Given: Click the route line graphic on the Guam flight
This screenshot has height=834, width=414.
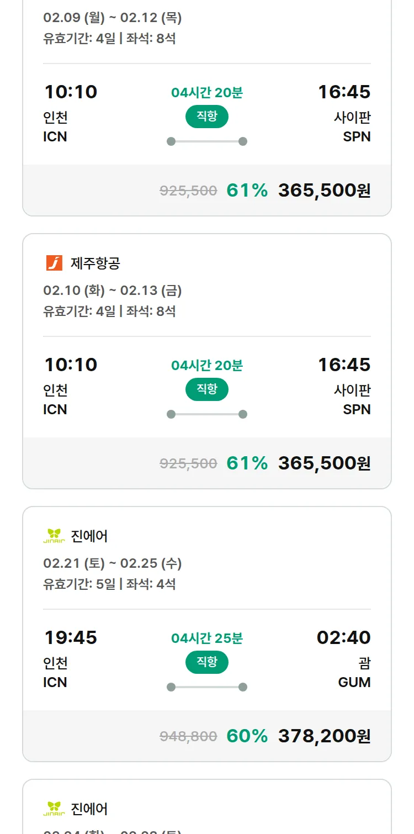Looking at the screenshot, I should click(206, 687).
